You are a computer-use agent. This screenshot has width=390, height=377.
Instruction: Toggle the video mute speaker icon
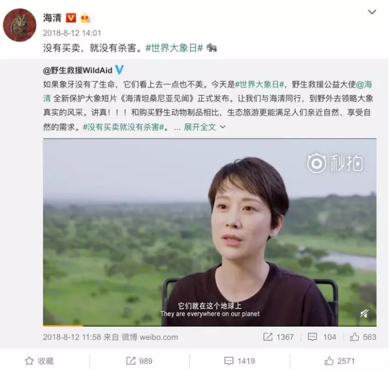click(x=365, y=313)
